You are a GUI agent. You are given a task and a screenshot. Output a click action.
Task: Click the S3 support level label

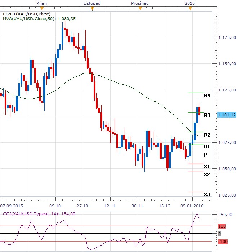[x=207, y=195]
